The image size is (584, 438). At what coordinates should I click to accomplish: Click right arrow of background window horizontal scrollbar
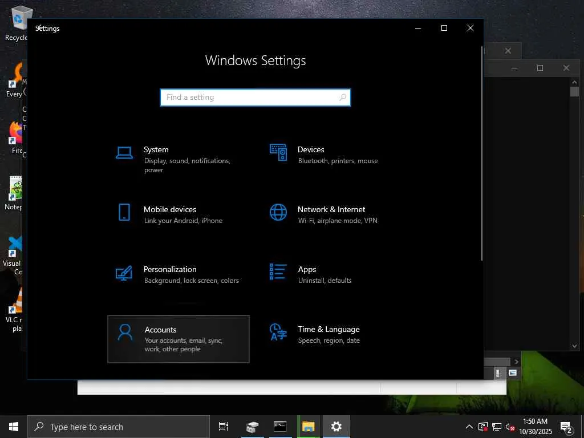(x=516, y=362)
